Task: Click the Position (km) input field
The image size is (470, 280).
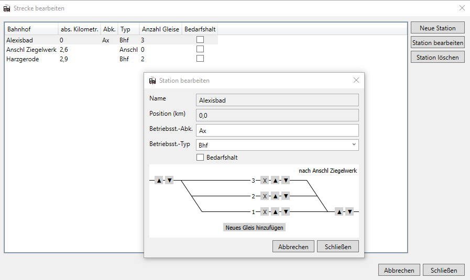Action: click(x=277, y=115)
